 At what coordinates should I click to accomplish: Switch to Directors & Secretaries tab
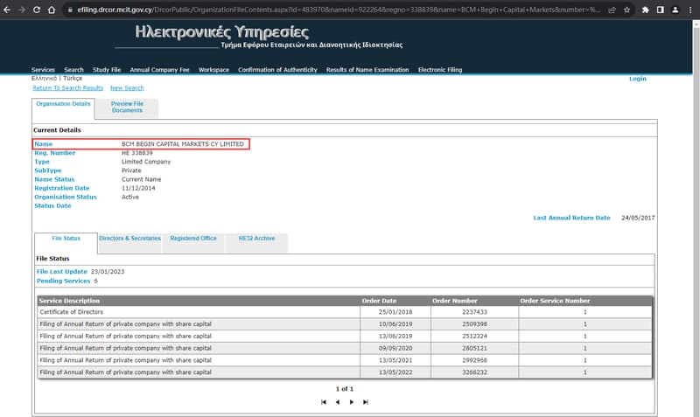pyautogui.click(x=129, y=239)
